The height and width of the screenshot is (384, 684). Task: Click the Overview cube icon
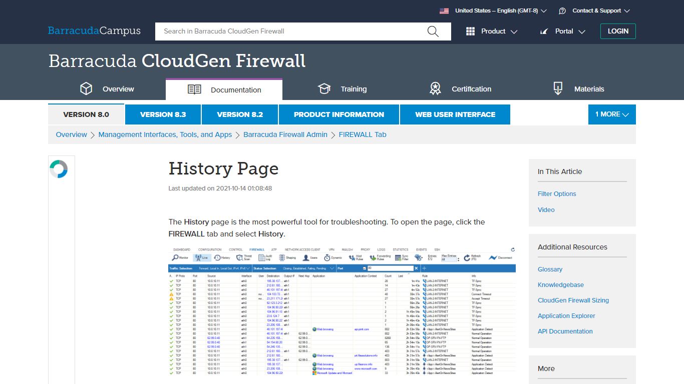tap(86, 89)
